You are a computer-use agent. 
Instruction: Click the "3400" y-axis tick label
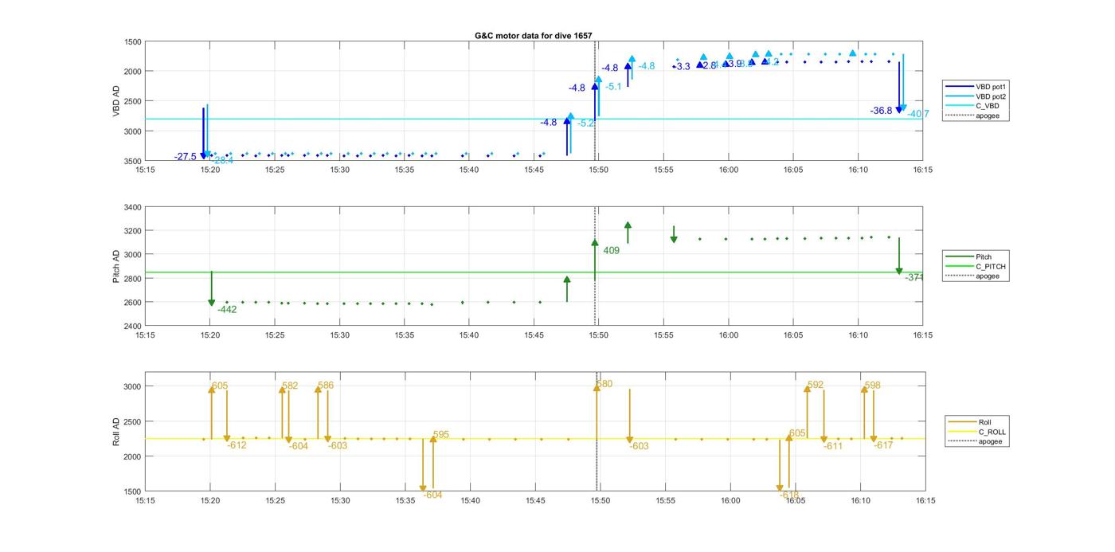tap(133, 208)
